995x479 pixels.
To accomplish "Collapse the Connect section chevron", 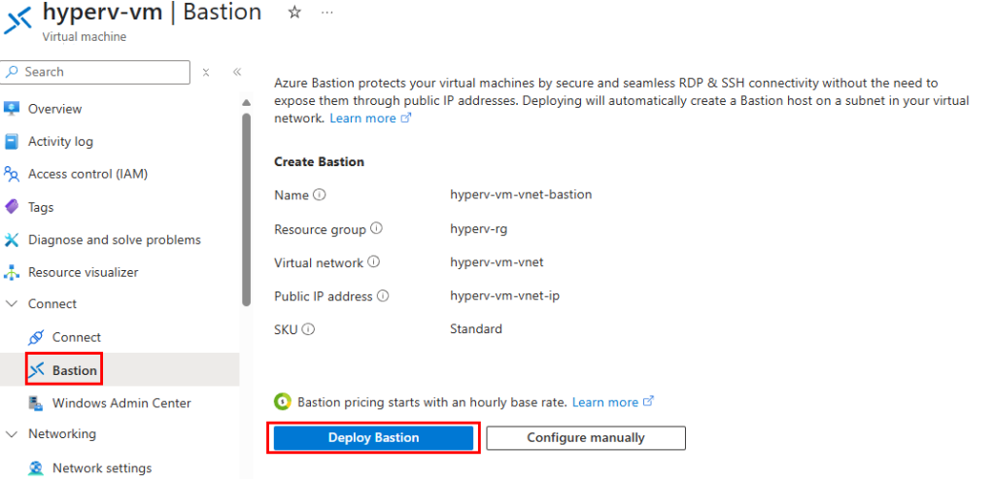I will pos(12,304).
